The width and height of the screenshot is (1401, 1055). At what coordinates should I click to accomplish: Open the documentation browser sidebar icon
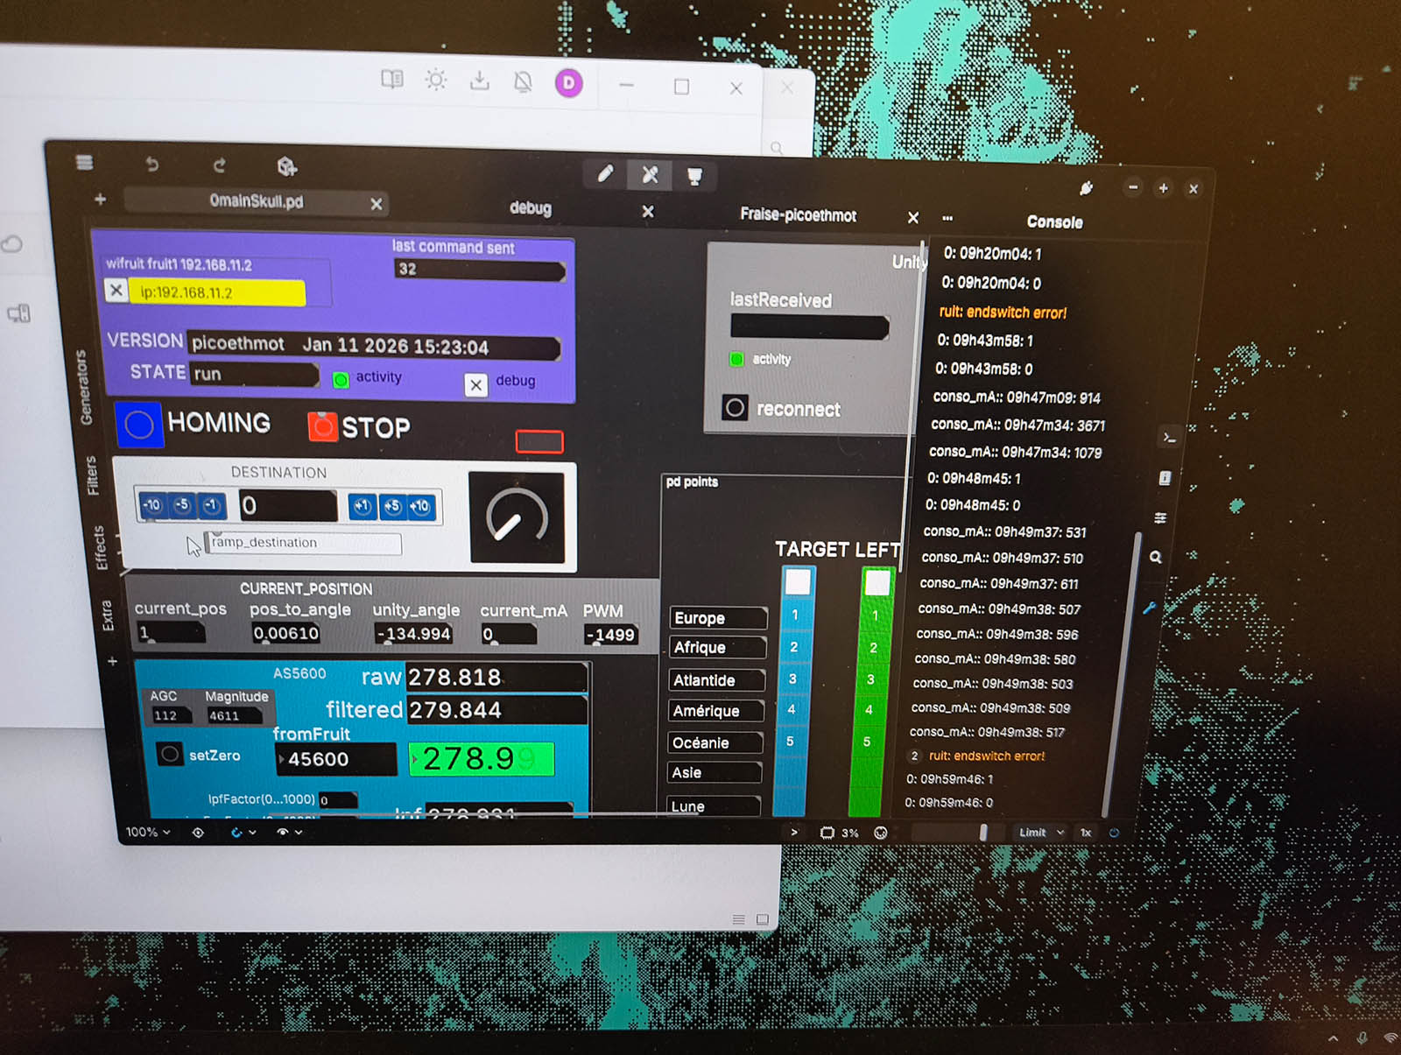point(1165,478)
